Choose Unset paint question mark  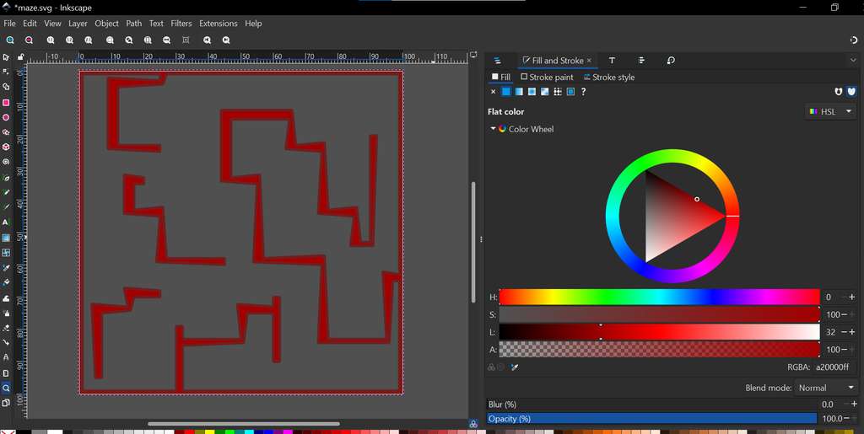[584, 92]
